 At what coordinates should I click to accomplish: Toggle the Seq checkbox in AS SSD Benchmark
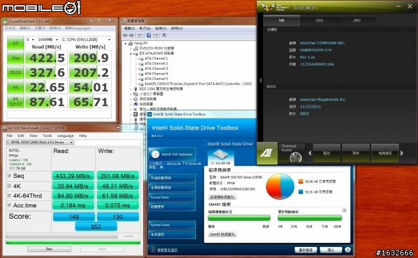[x=9, y=176]
